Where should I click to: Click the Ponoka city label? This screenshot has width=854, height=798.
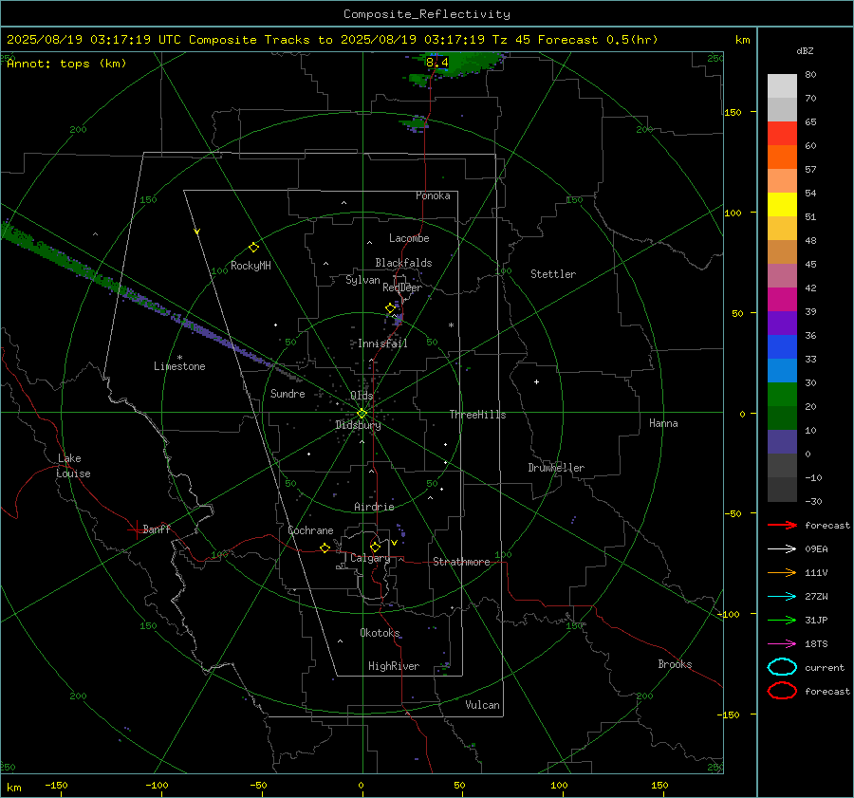click(433, 195)
